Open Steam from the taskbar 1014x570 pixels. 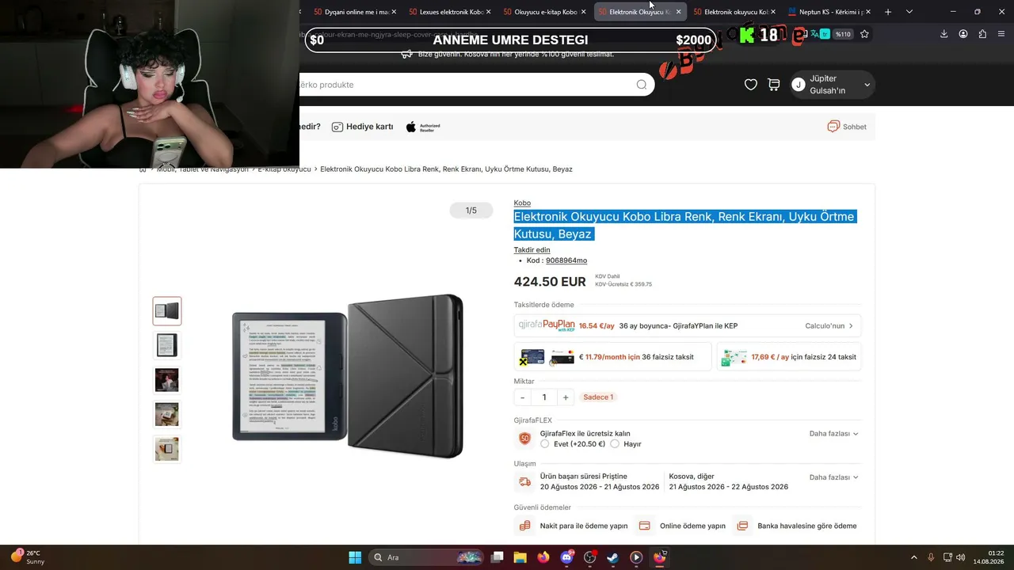pyautogui.click(x=613, y=557)
